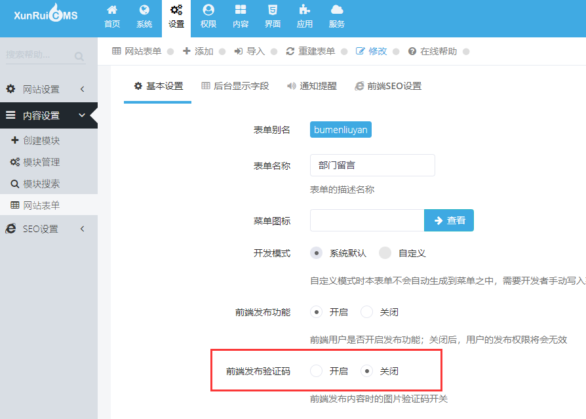Image resolution: width=586 pixels, height=419 pixels.
Task: Open 权限 user icon in top navigation
Action: click(208, 10)
